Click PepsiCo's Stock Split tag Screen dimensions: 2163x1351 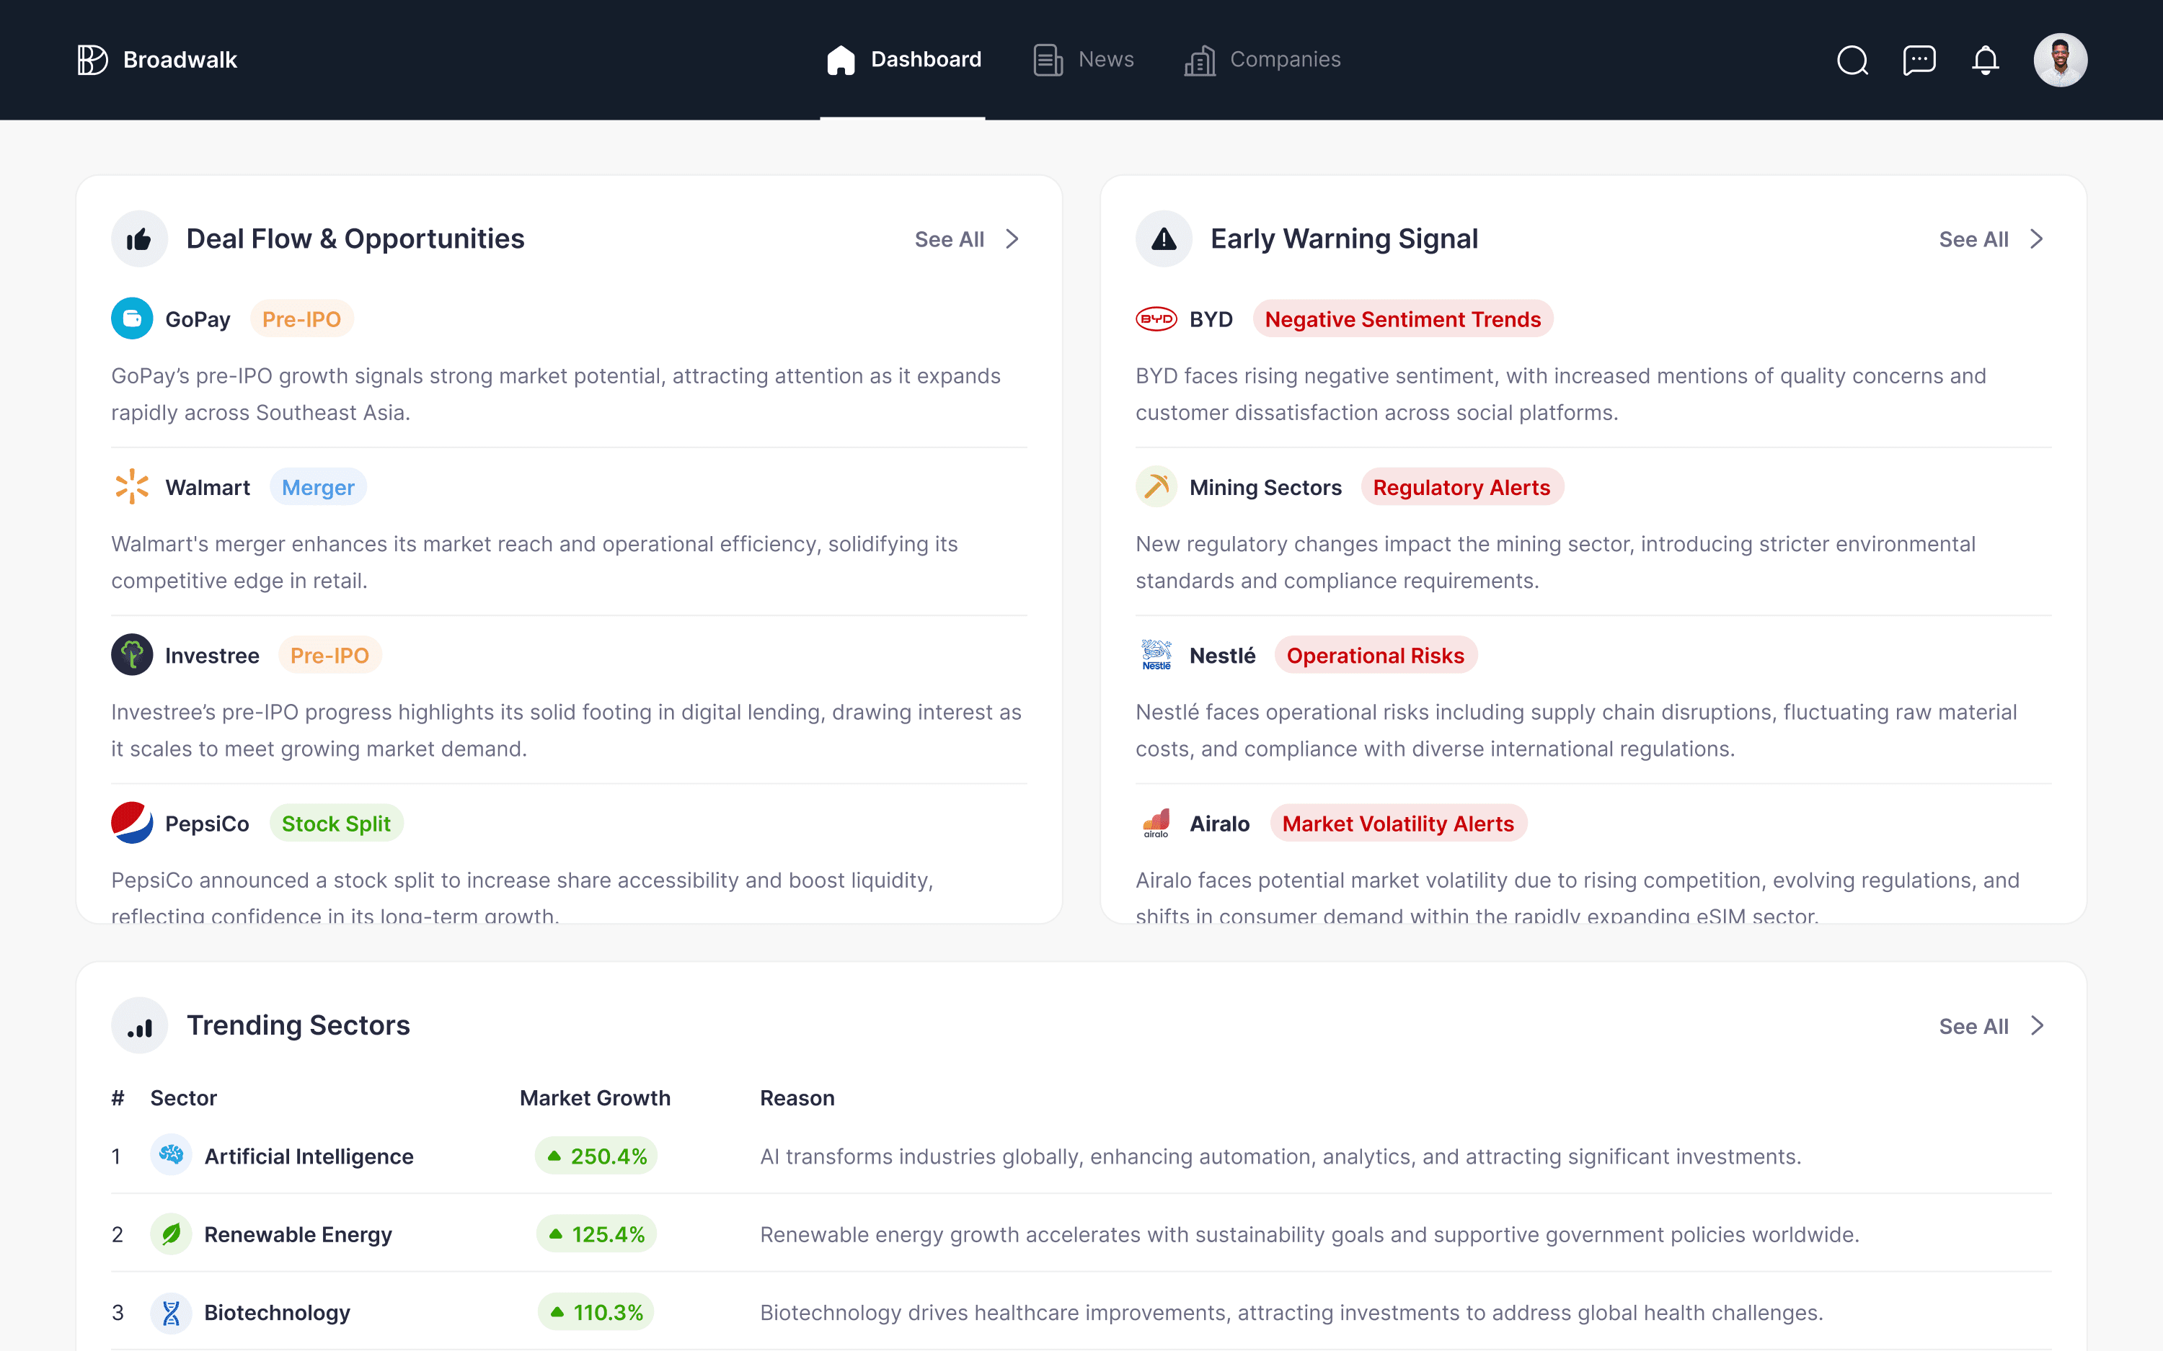pos(336,823)
